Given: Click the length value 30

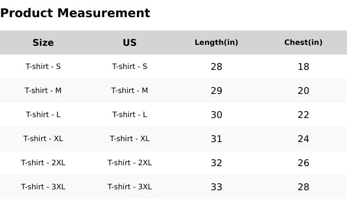Looking at the screenshot, I should click(x=216, y=115).
